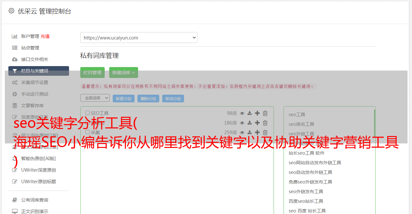Delete the 98词 SEO工具 library
Image resolution: width=412 pixels, height=214 pixels.
pos(265,113)
